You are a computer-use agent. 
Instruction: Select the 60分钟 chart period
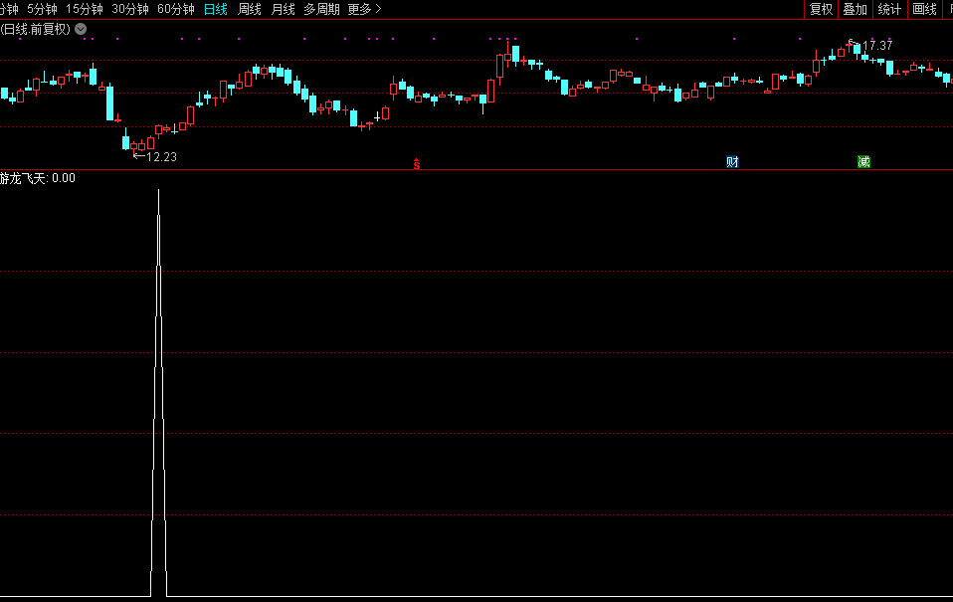176,9
